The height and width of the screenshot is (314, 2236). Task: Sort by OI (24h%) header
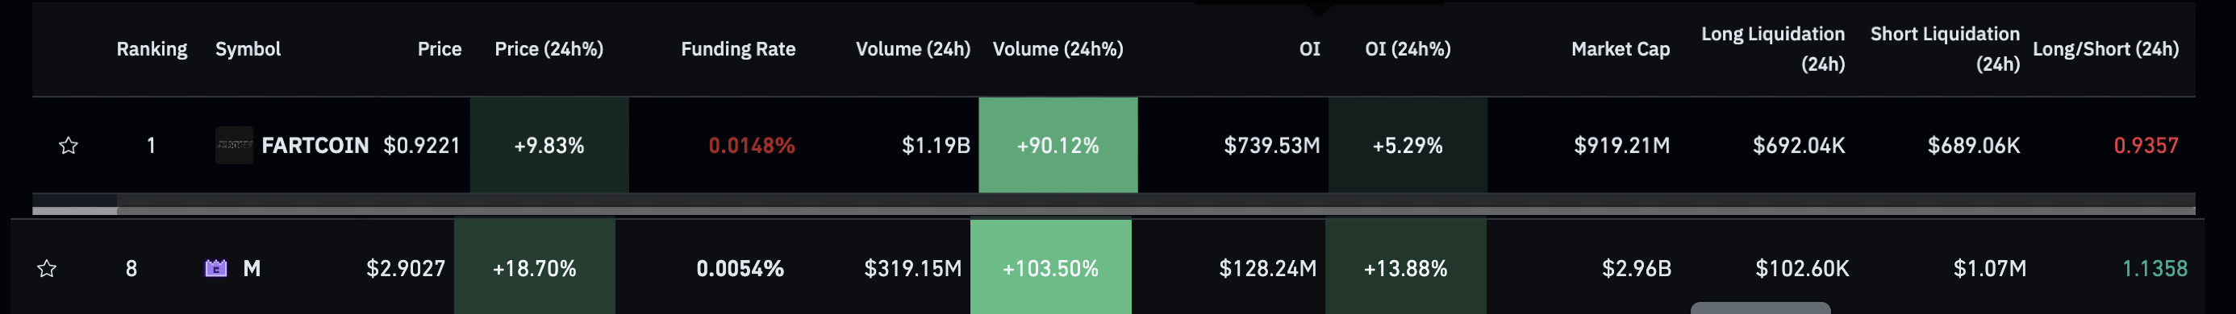[1408, 48]
